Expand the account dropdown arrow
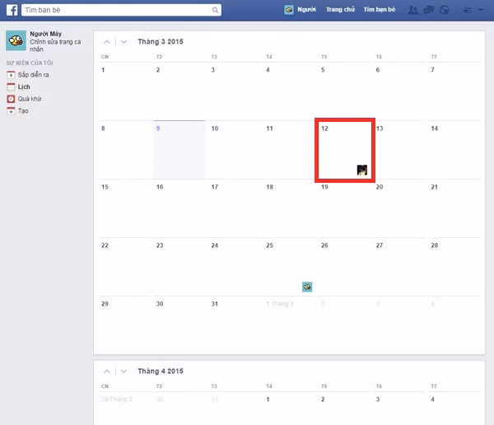This screenshot has width=494, height=425. (x=481, y=10)
